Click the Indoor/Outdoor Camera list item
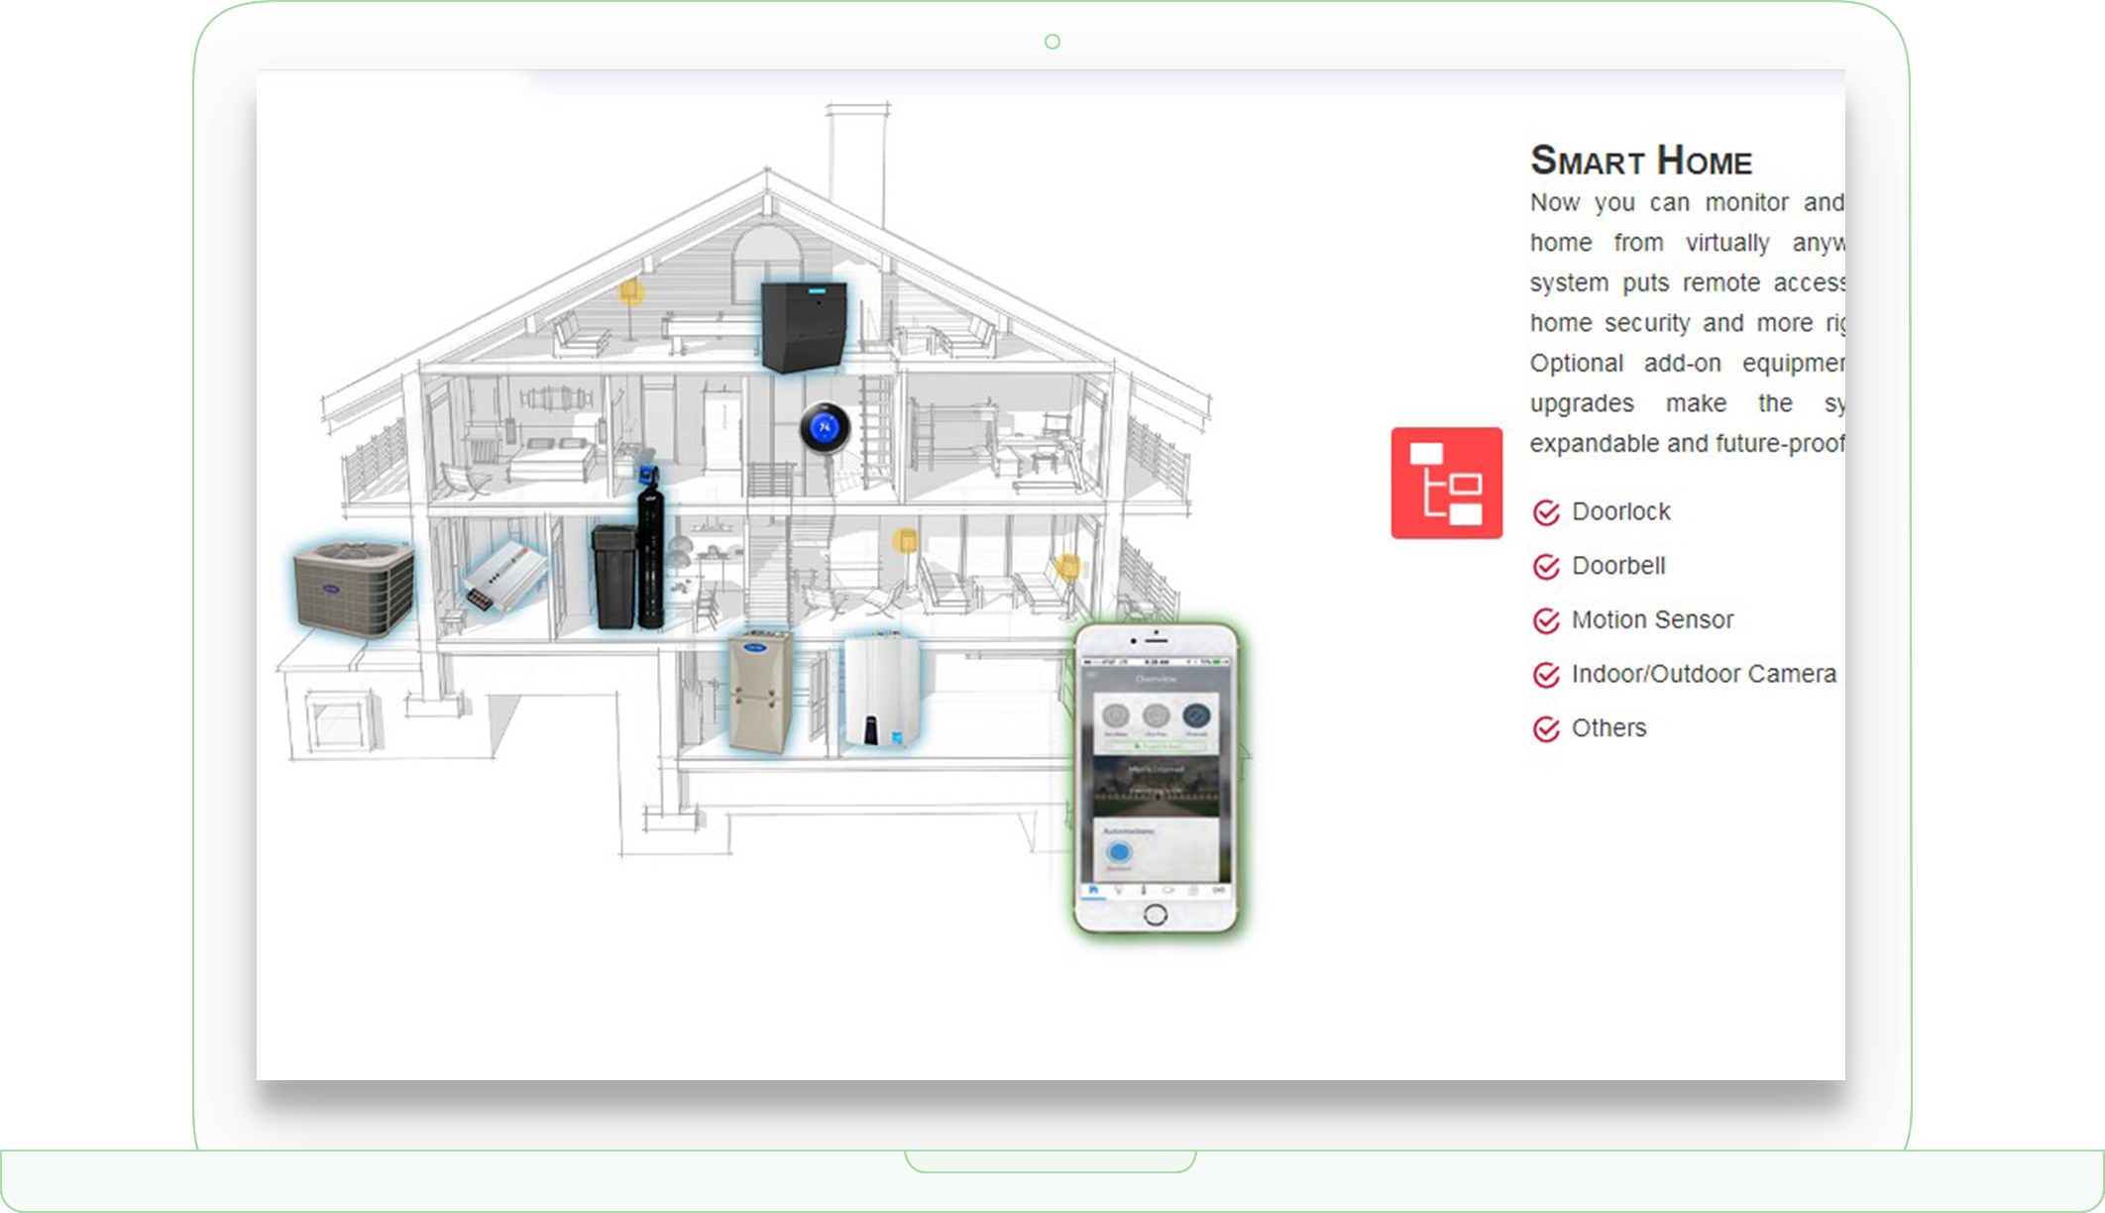Screen dimensions: 2105x1213 (1705, 674)
